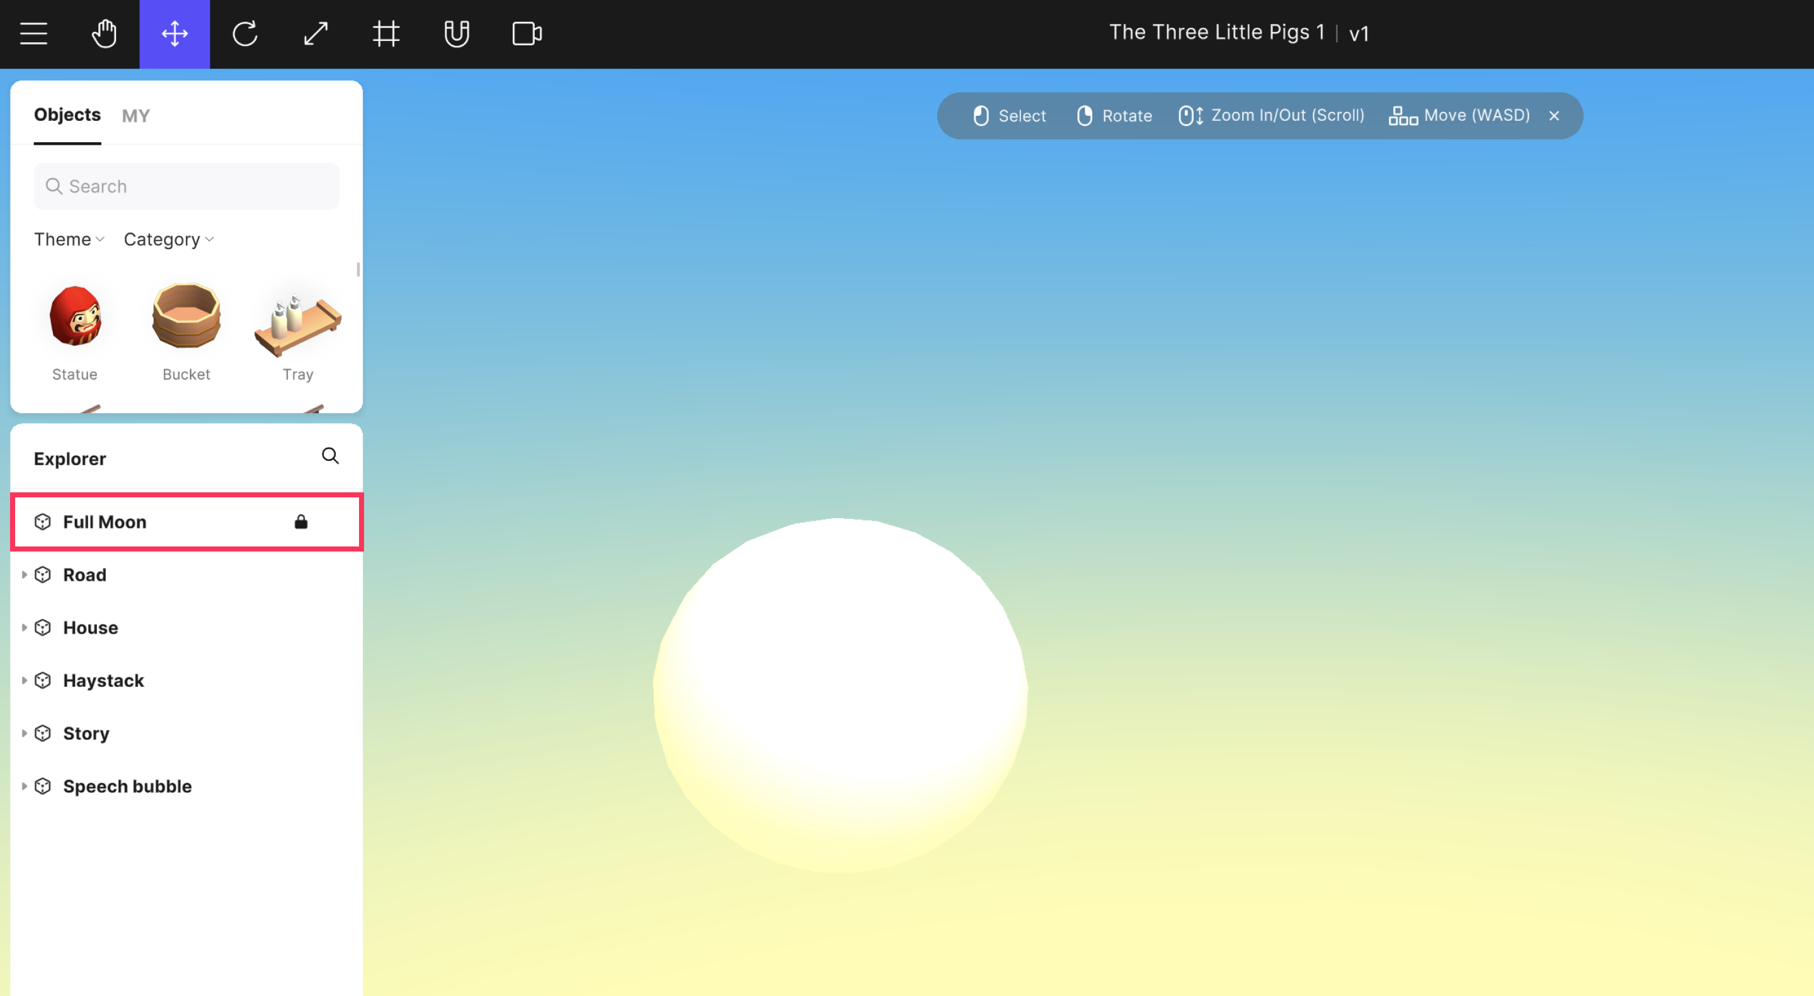The width and height of the screenshot is (1814, 996).
Task: Open the hamburger menu
Action: 33,33
